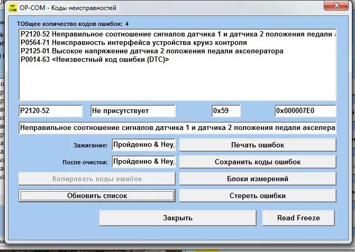Click 'Обновить список' to refresh list
This screenshot has height=252, width=355.
click(97, 195)
